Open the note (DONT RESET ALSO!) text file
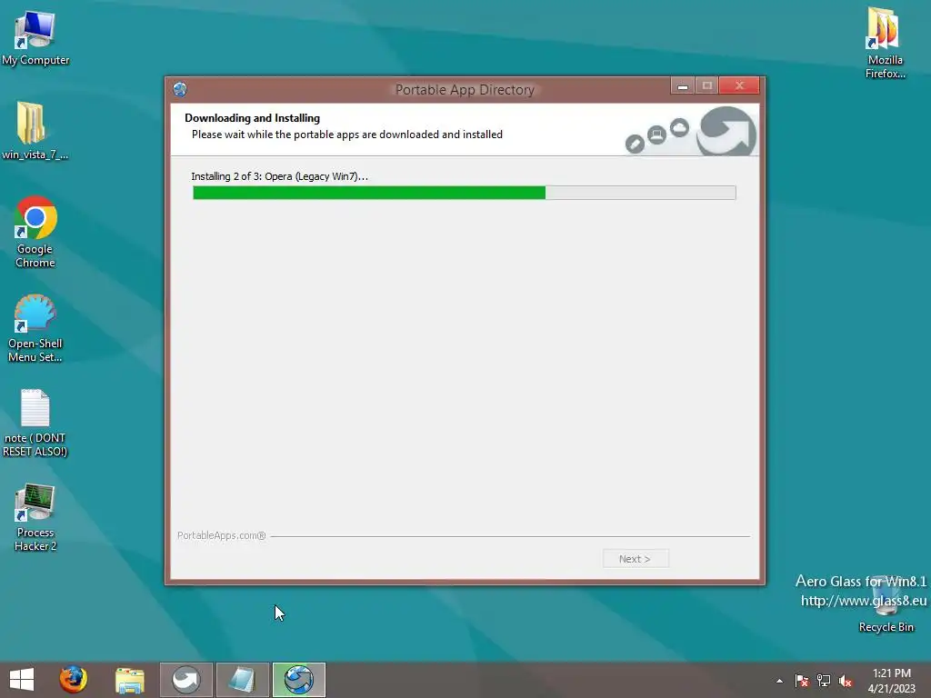This screenshot has width=931, height=698. (35, 423)
